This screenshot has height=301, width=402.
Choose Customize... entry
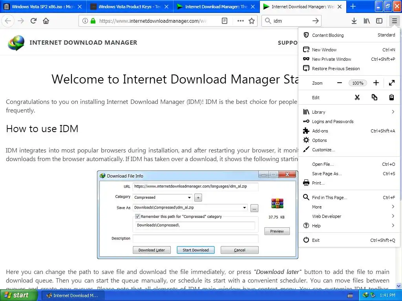(x=349, y=150)
